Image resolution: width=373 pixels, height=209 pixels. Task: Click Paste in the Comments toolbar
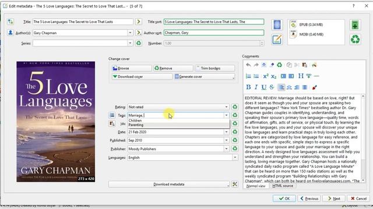coord(304,65)
